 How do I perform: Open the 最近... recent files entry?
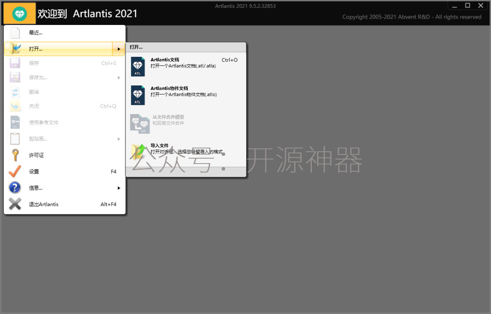point(65,33)
